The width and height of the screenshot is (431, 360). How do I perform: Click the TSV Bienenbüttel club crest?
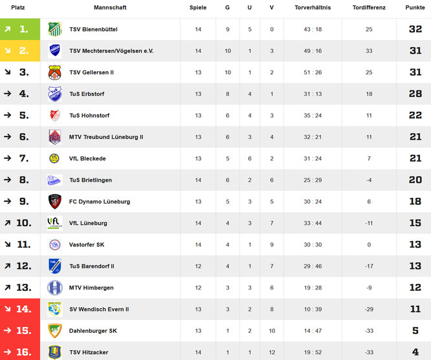pyautogui.click(x=54, y=29)
